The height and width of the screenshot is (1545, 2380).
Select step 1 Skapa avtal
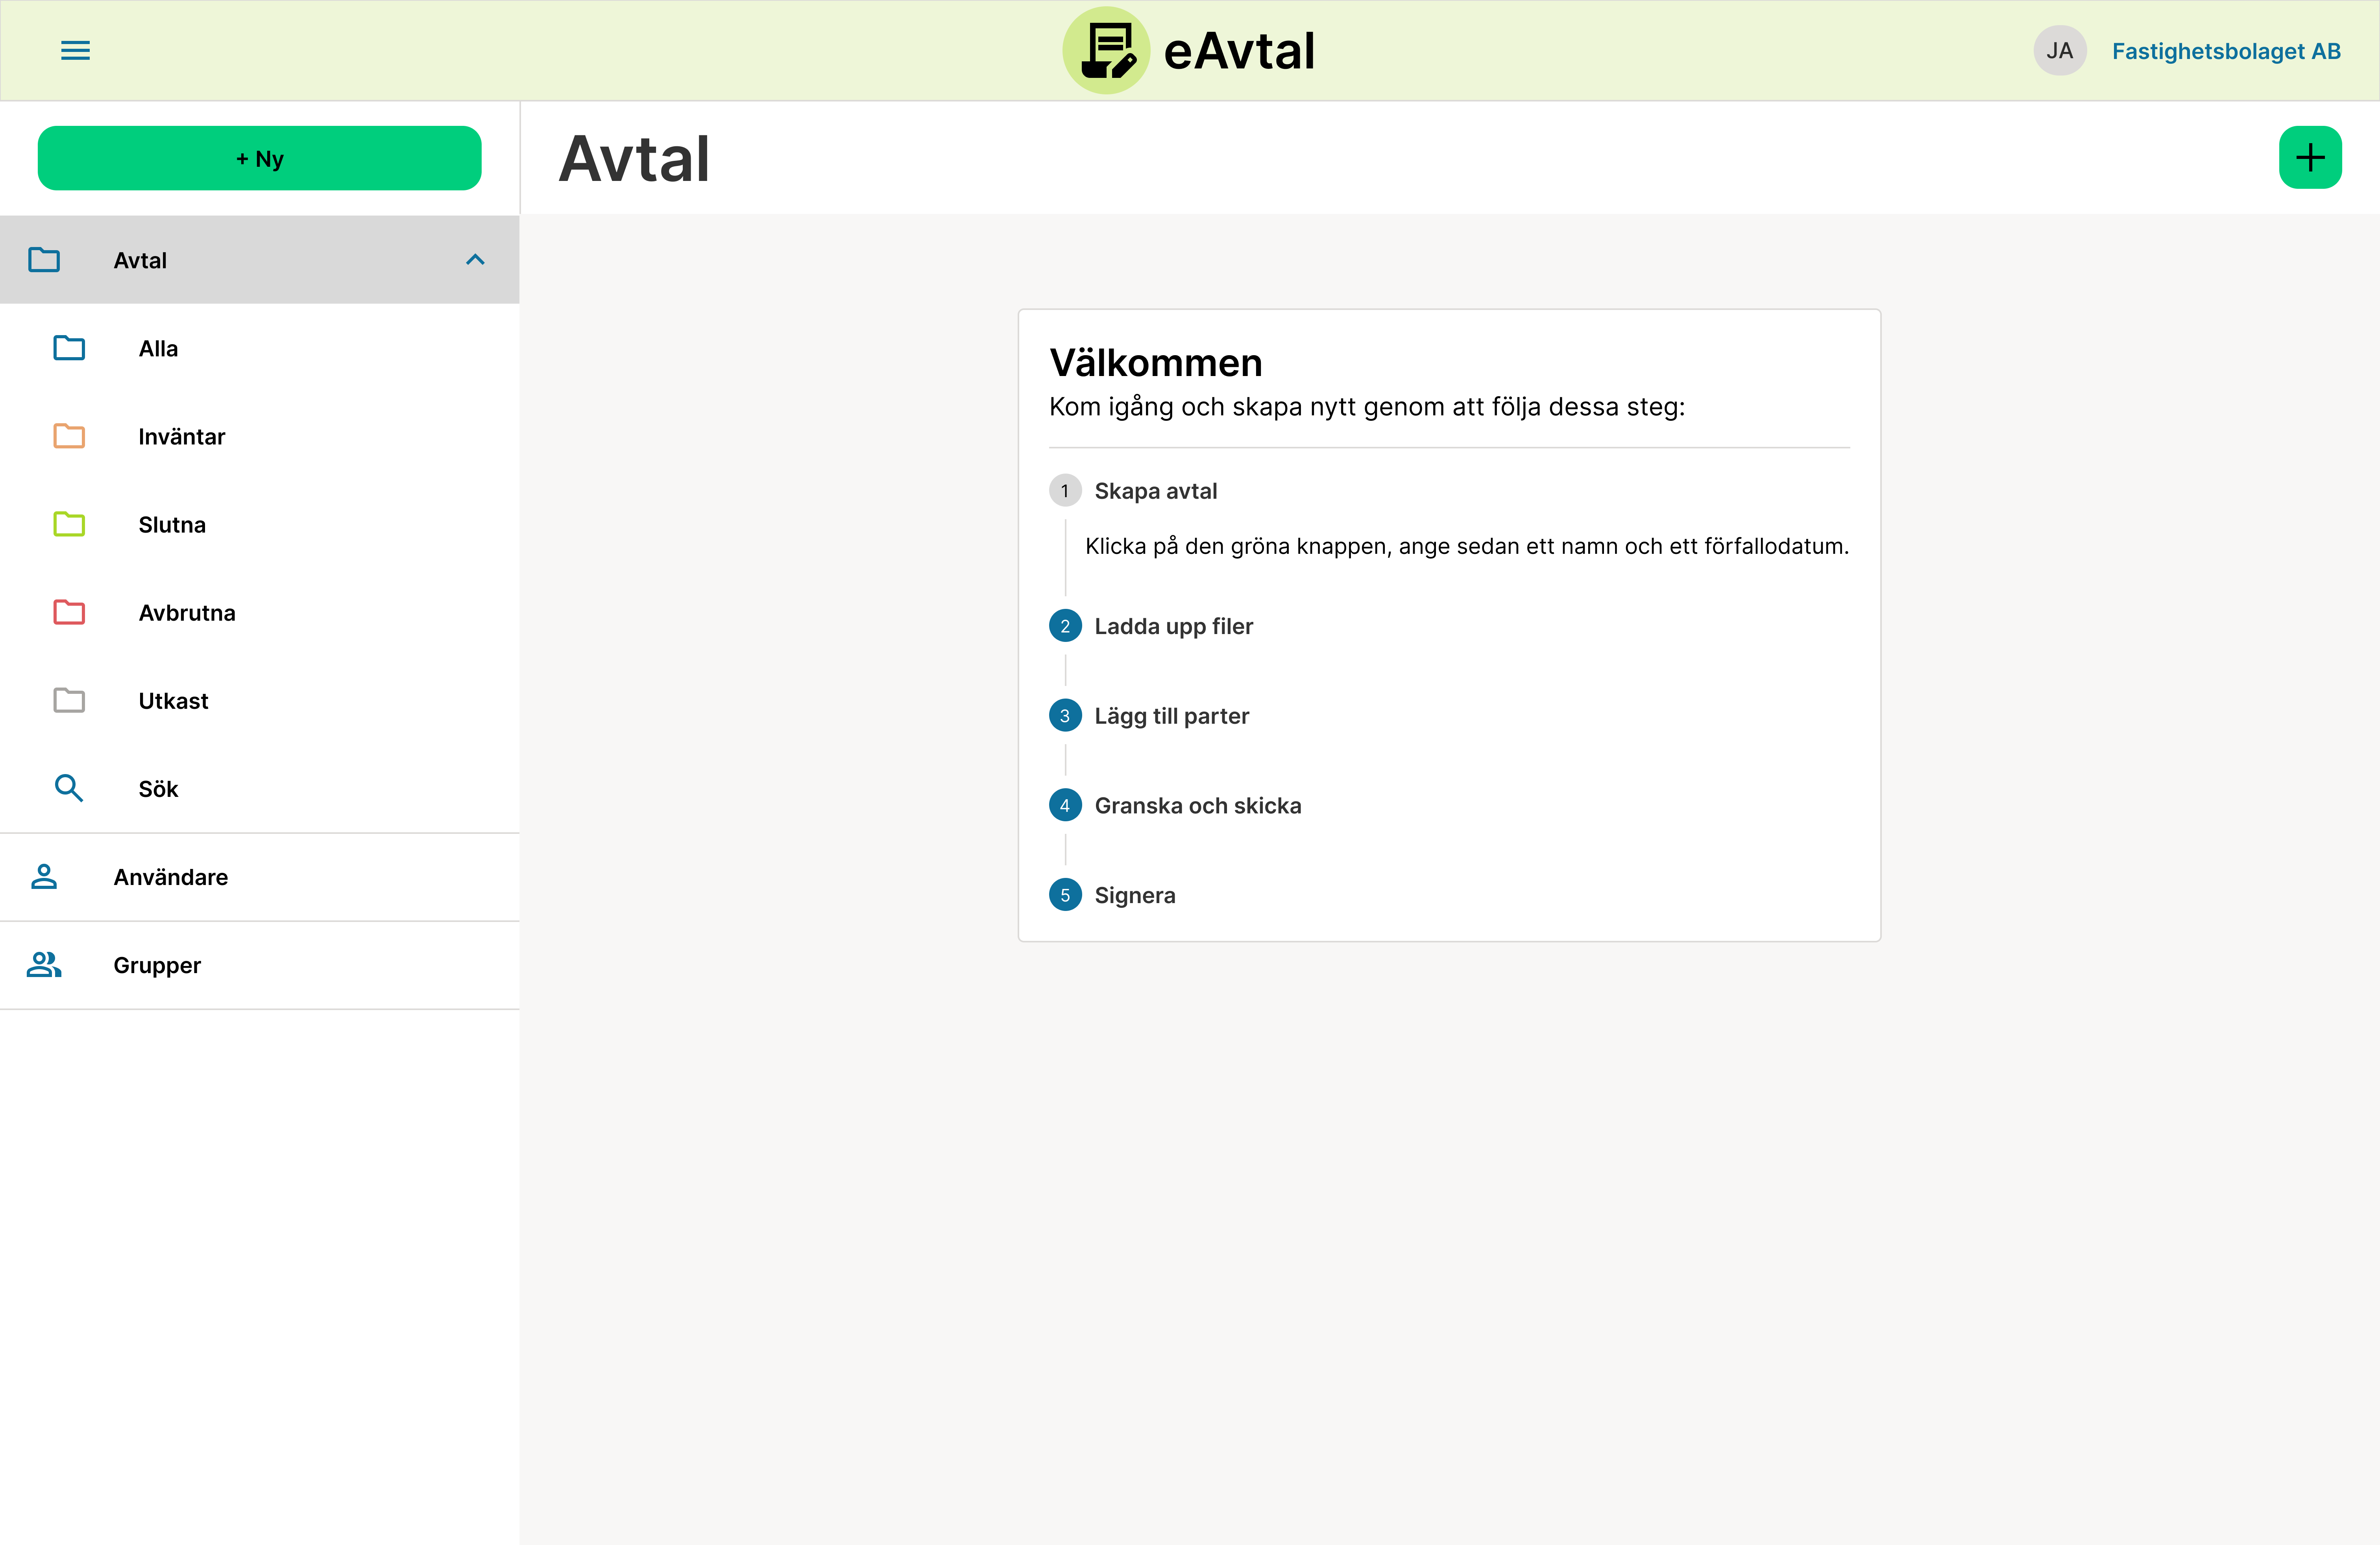pos(1155,491)
